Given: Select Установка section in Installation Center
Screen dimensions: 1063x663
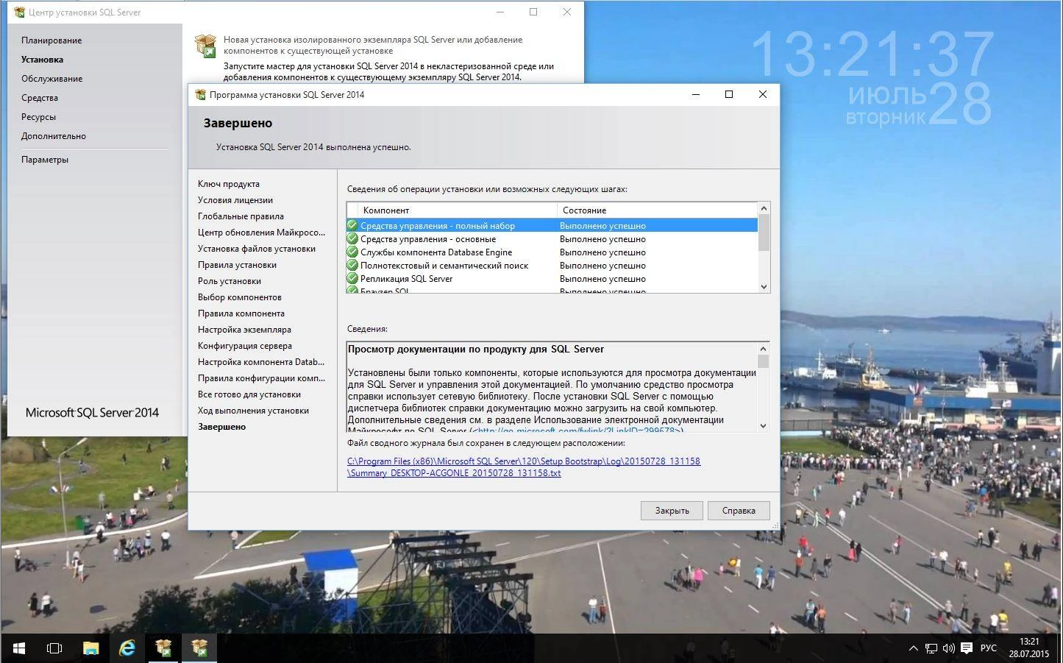Looking at the screenshot, I should (x=42, y=60).
